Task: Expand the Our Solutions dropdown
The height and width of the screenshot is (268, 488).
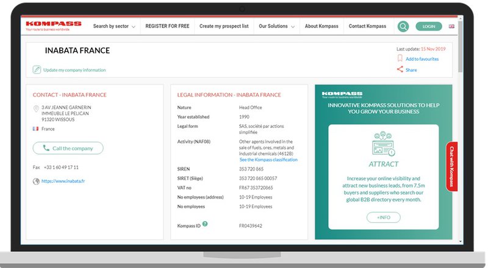Action: (x=276, y=26)
